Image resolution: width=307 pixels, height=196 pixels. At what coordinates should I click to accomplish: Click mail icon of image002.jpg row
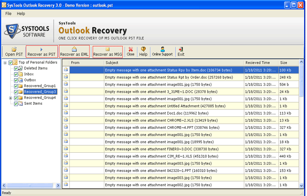66,184
